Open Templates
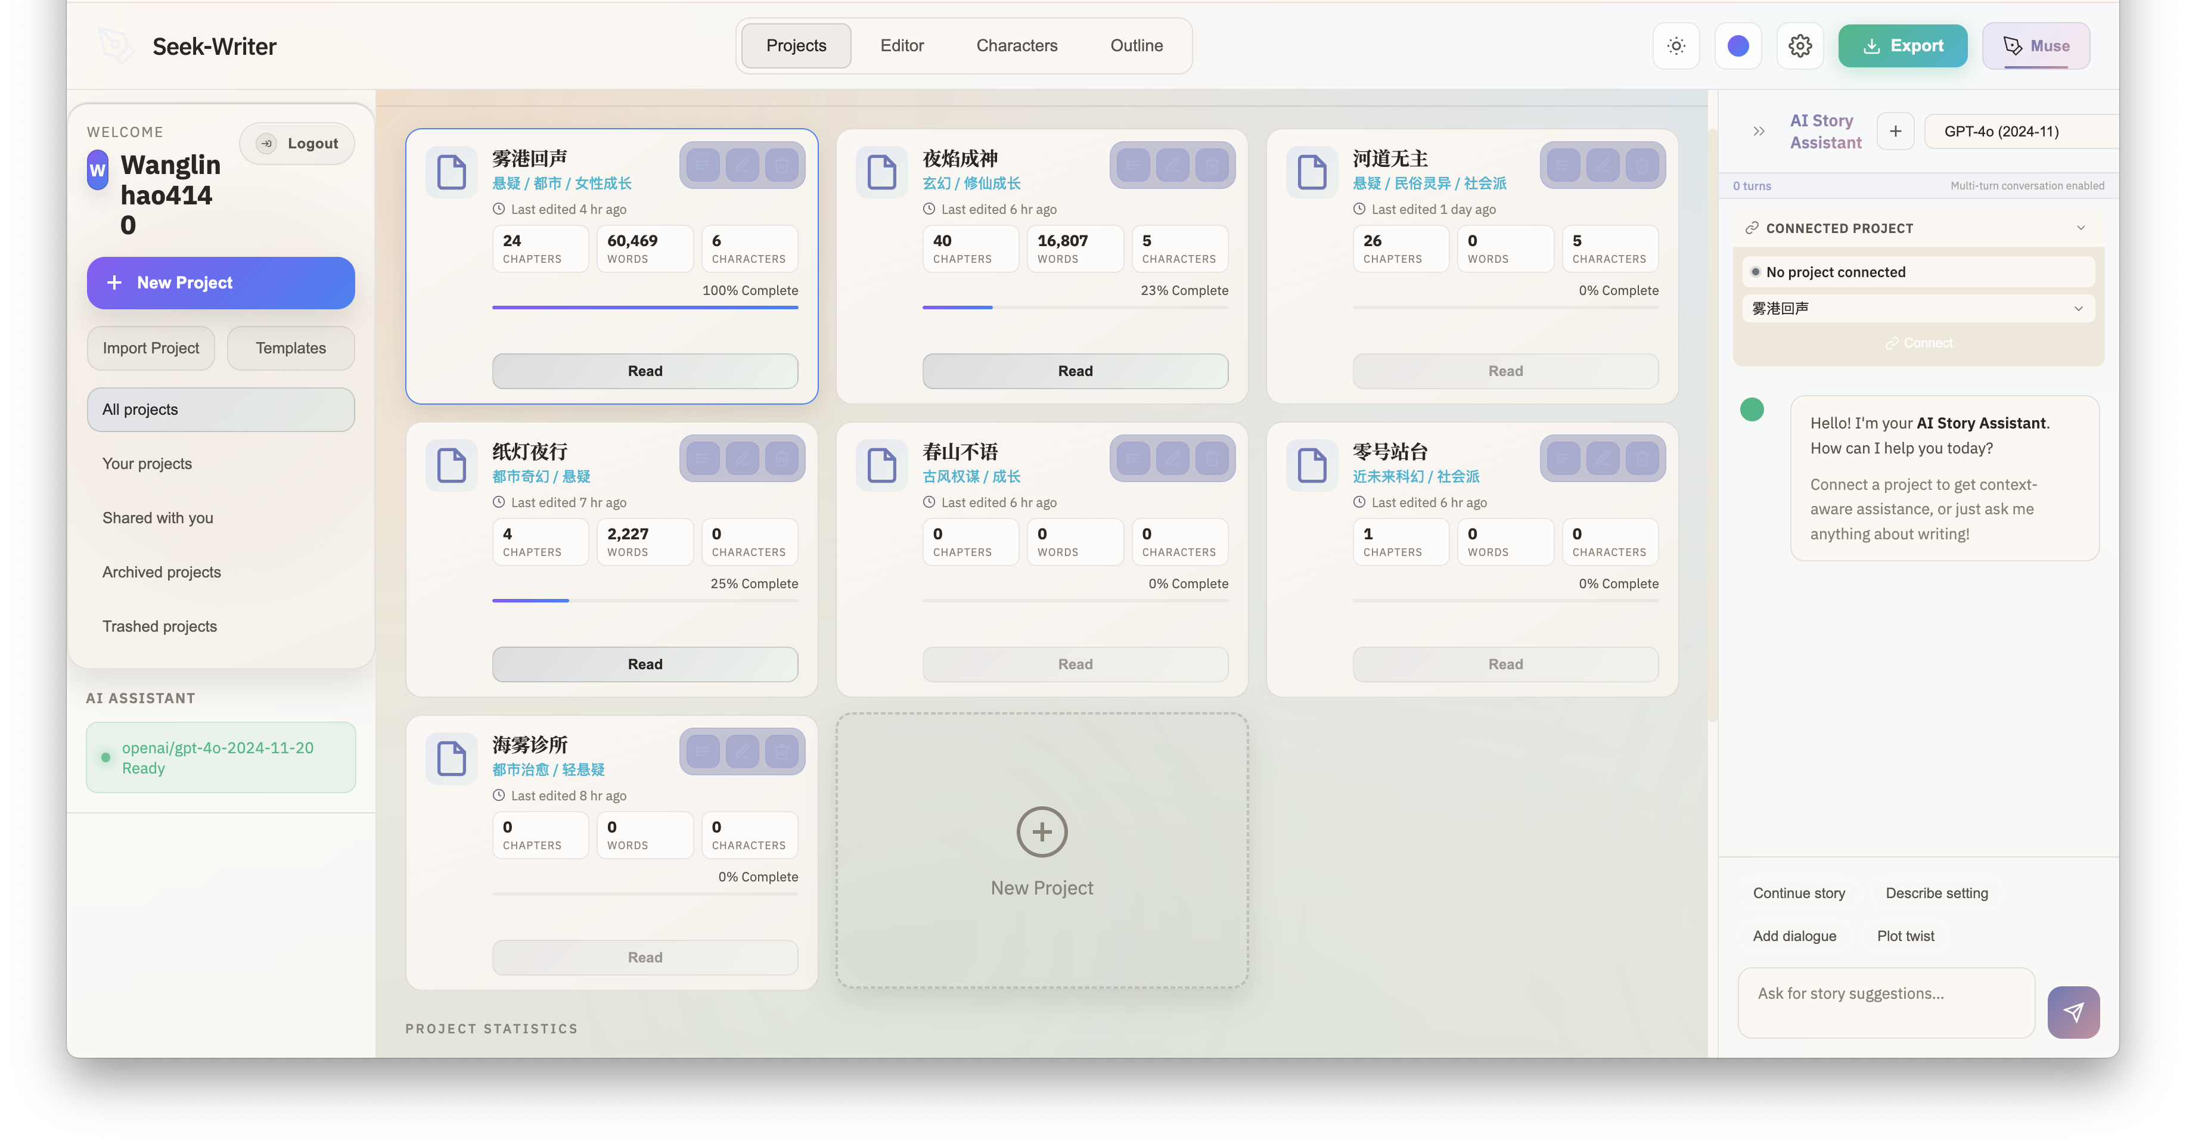Image resolution: width=2186 pixels, height=1146 pixels. click(290, 349)
